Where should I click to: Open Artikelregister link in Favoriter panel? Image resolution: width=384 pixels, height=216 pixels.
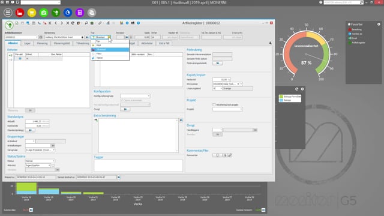pyautogui.click(x=358, y=43)
